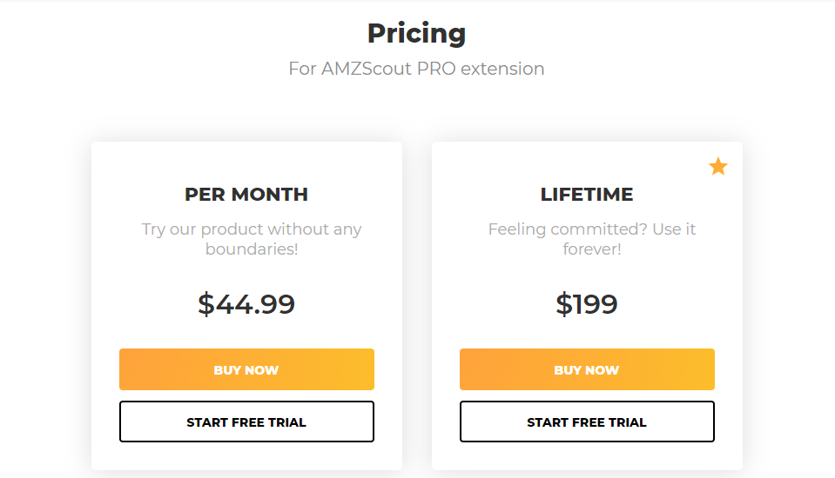
Task: Click the dollar sign of the $44.99 price
Action: (x=205, y=304)
